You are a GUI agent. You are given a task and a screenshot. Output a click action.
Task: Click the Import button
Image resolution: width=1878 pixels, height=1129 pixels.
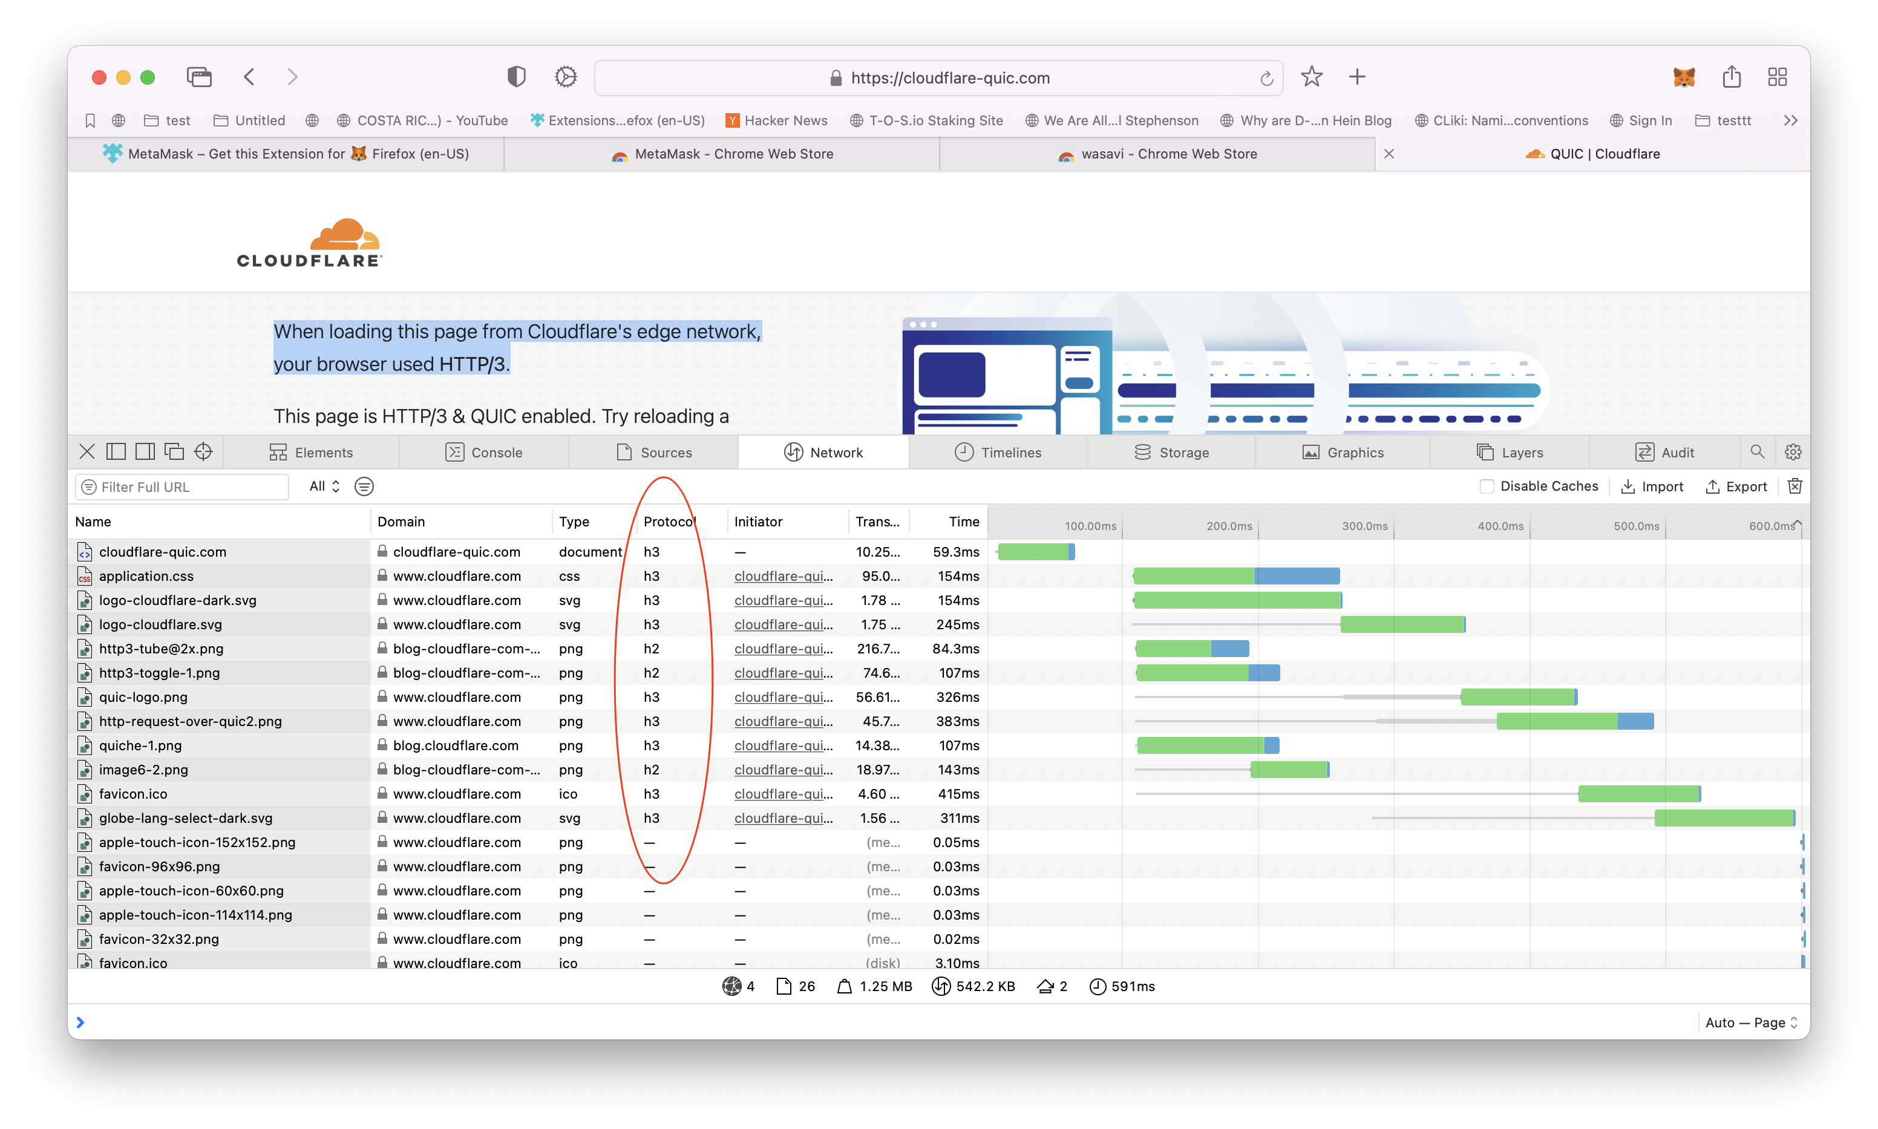pos(1651,486)
